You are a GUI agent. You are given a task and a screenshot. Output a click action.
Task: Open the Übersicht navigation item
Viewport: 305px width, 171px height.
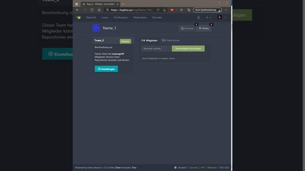click(91, 18)
